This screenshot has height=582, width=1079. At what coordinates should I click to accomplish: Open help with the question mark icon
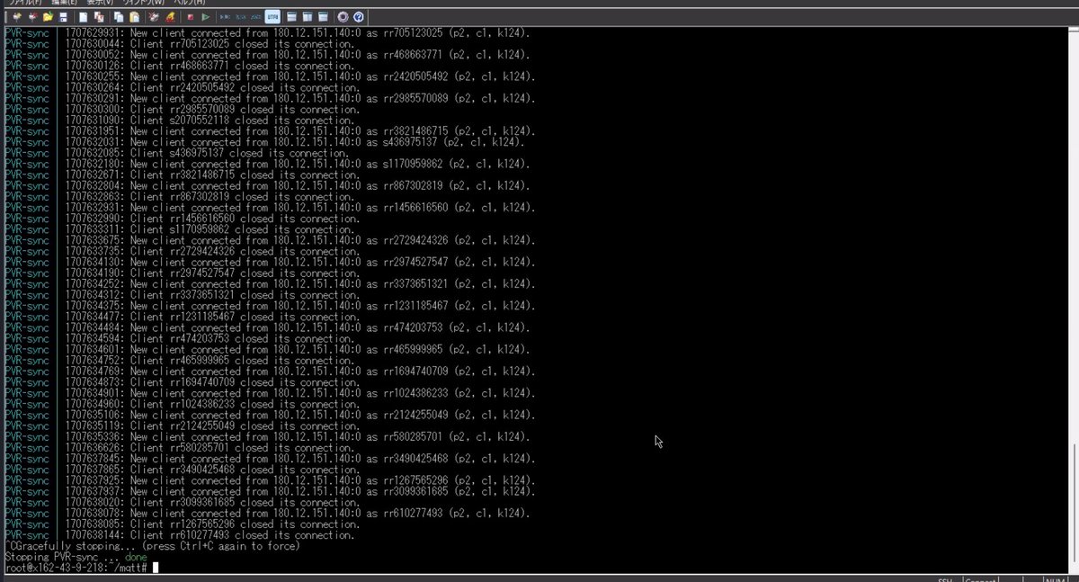click(359, 17)
